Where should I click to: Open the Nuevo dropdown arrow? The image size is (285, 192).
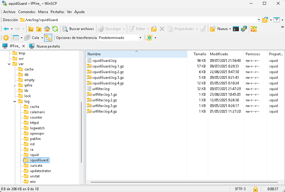(230, 29)
